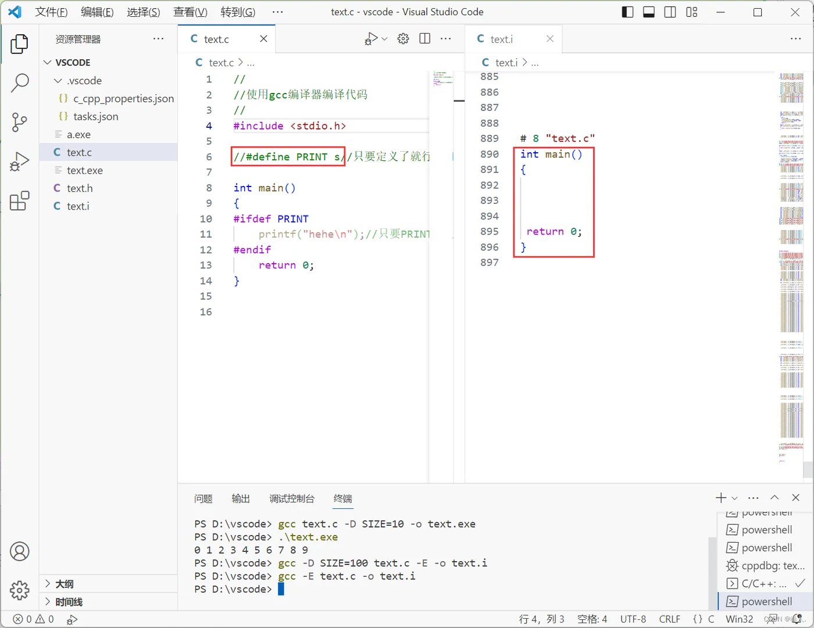The image size is (814, 628).
Task: Open the Manage gear in activity bar
Action: pyautogui.click(x=19, y=590)
